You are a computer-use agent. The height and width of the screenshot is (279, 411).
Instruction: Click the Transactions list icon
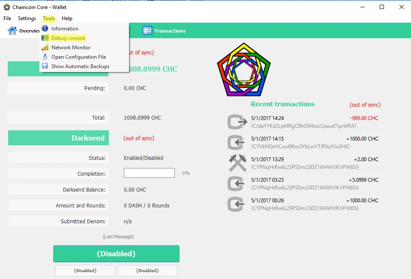(x=147, y=30)
